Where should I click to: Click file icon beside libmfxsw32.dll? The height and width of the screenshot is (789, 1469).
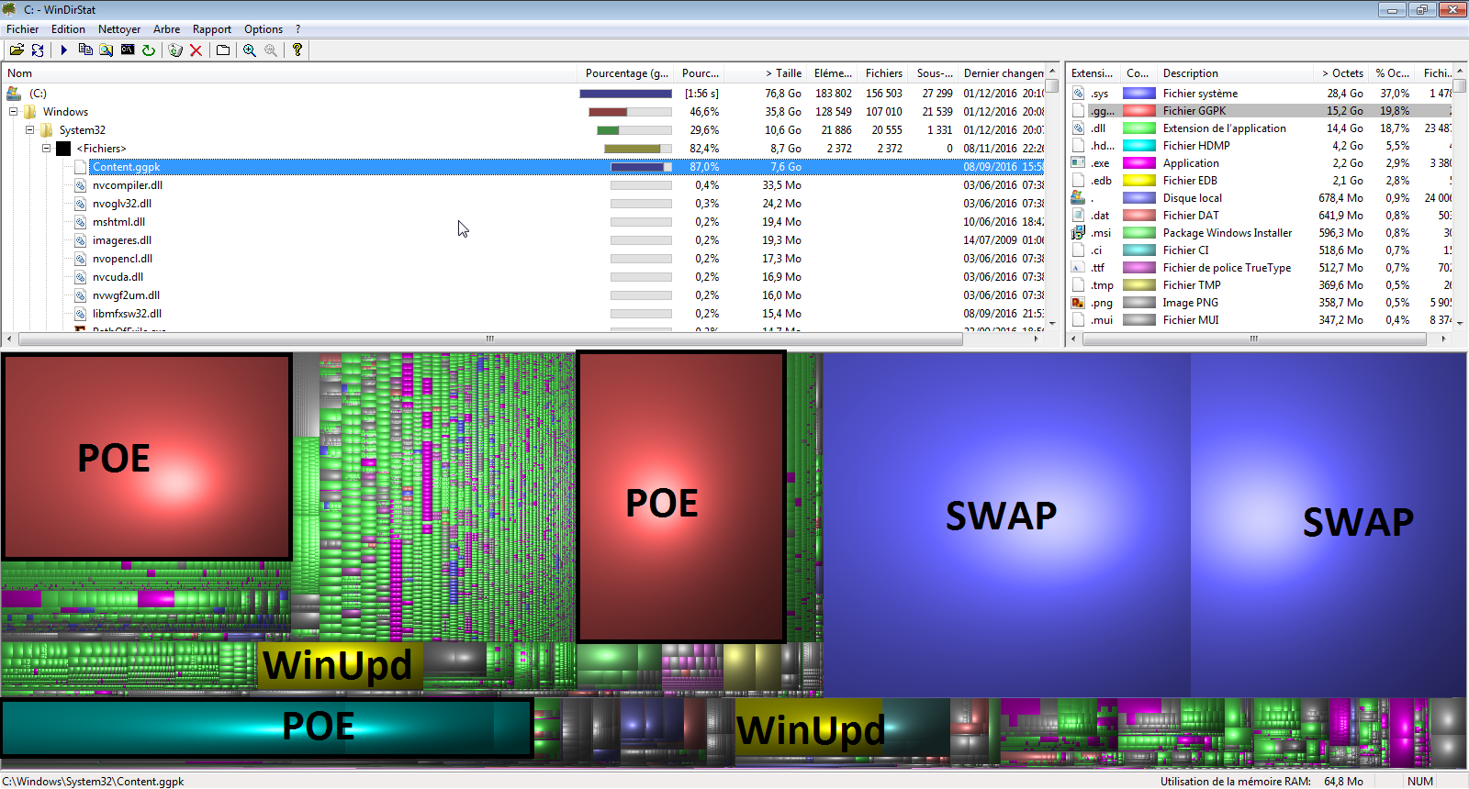coord(81,314)
